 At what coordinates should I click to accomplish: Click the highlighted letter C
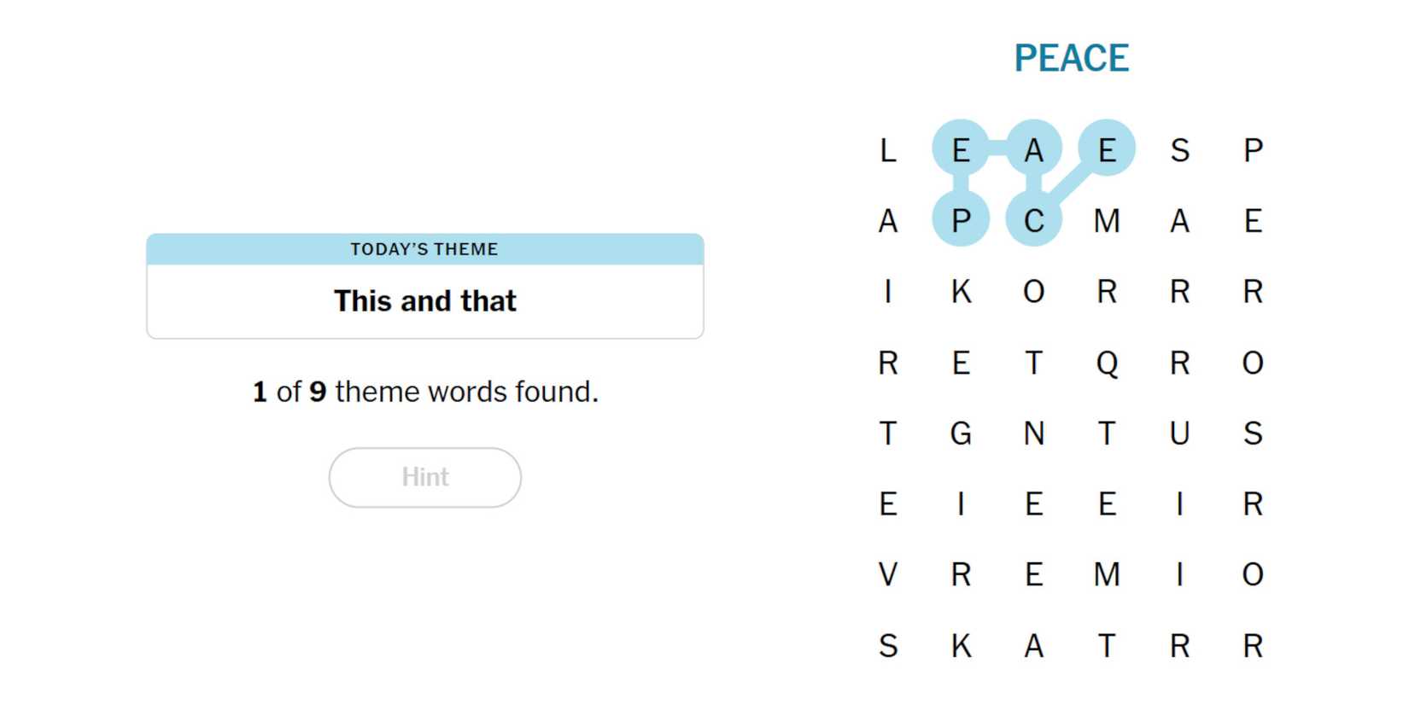(1033, 221)
